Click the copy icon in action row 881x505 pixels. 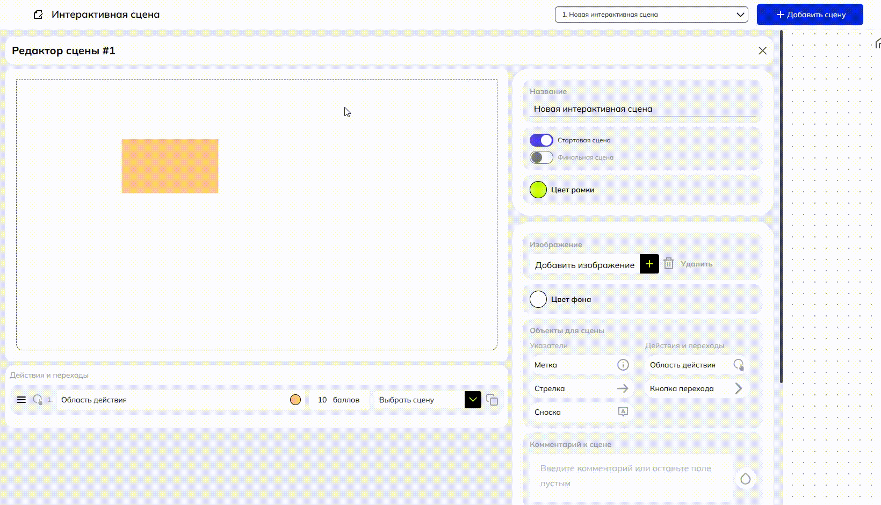492,400
